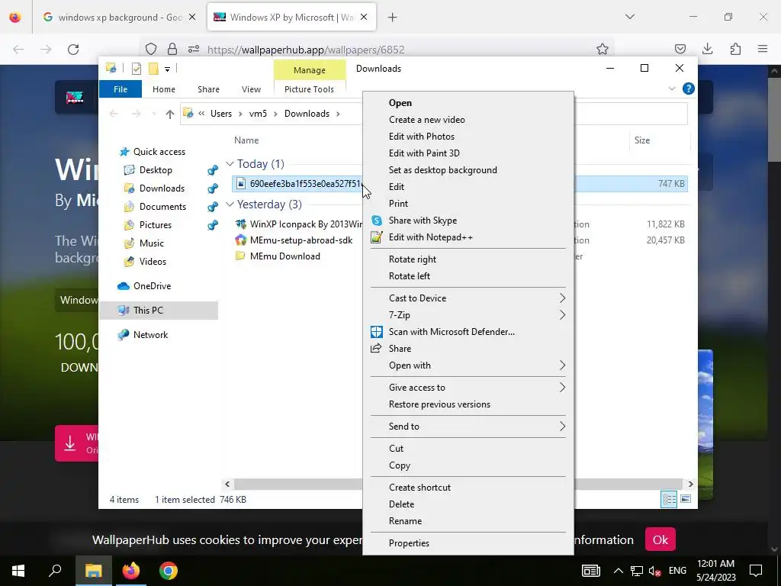Click the Explorer help question mark icon
The height and width of the screenshot is (586, 781).
pyautogui.click(x=689, y=89)
